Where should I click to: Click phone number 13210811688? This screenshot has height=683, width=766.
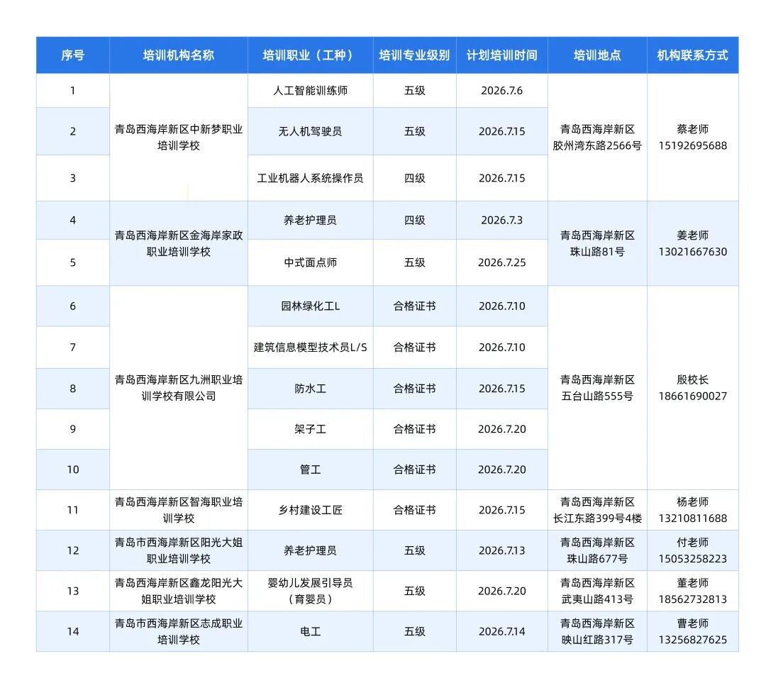click(x=692, y=518)
